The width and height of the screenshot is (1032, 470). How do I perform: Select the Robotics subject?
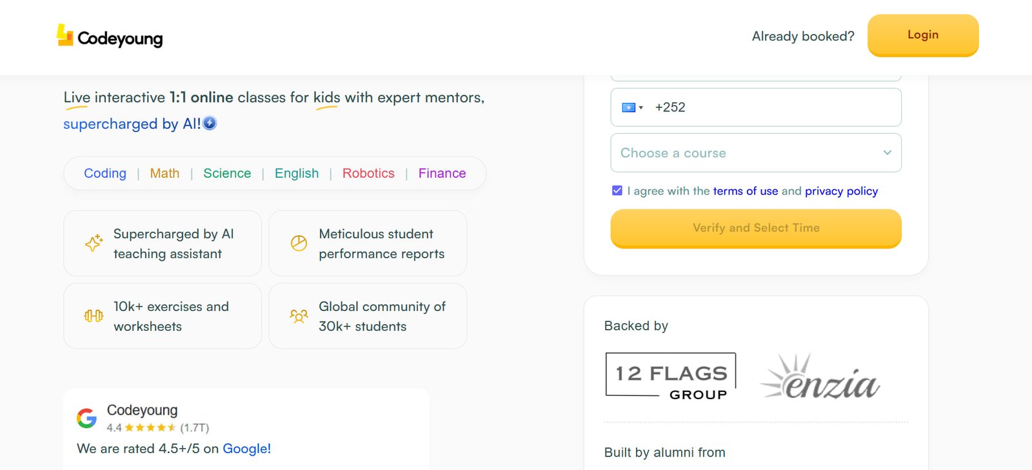(x=368, y=173)
